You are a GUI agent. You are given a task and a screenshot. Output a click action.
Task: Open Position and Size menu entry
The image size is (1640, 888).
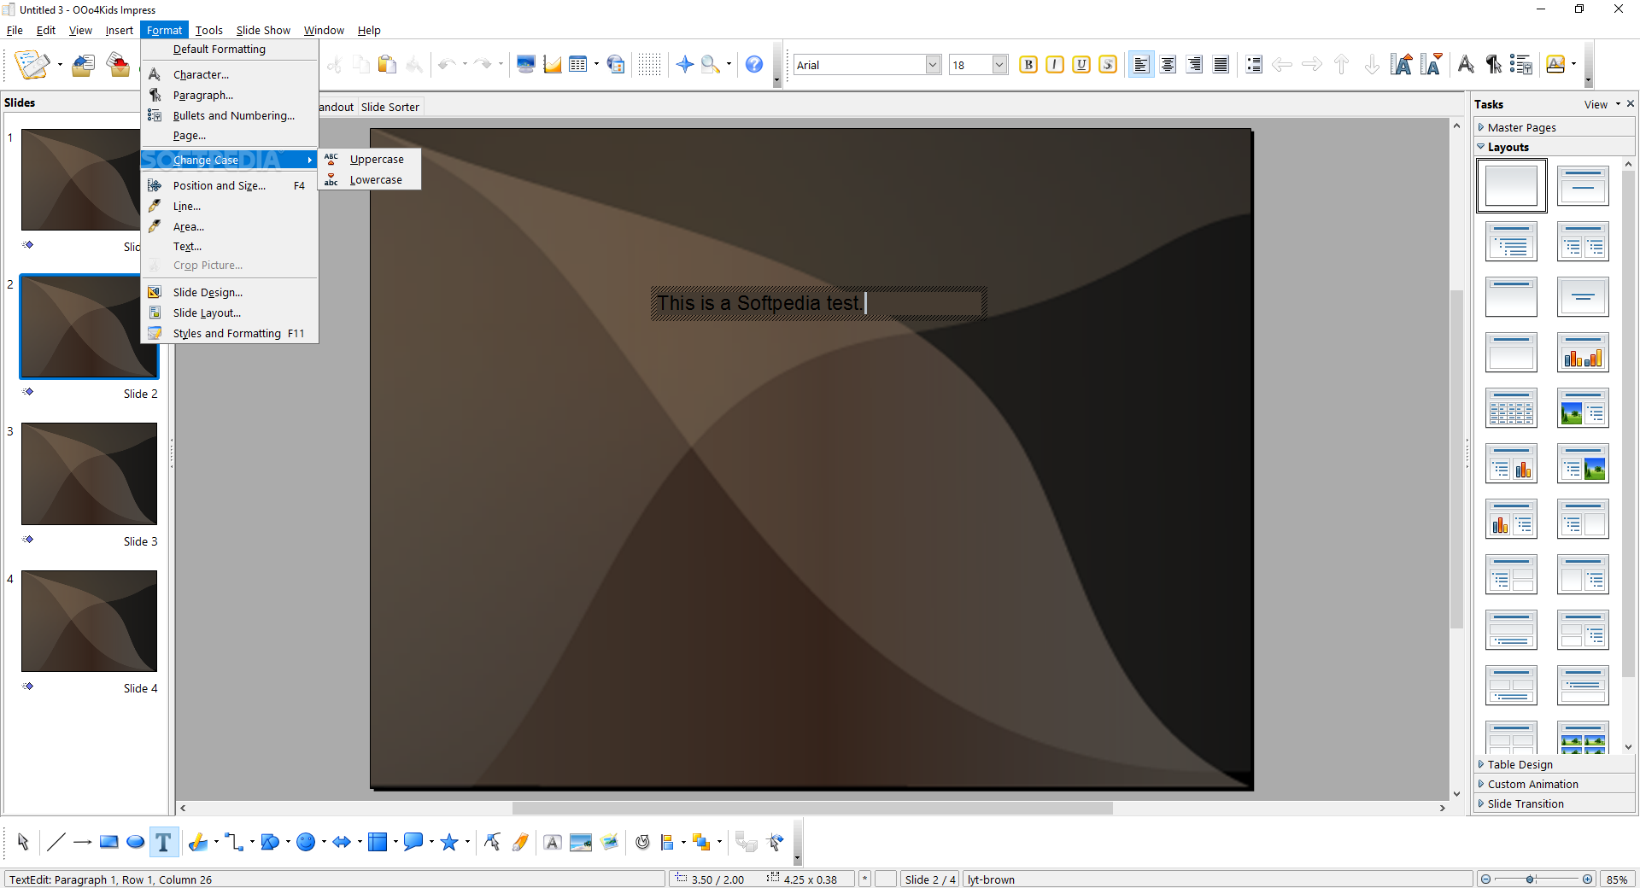click(230, 185)
